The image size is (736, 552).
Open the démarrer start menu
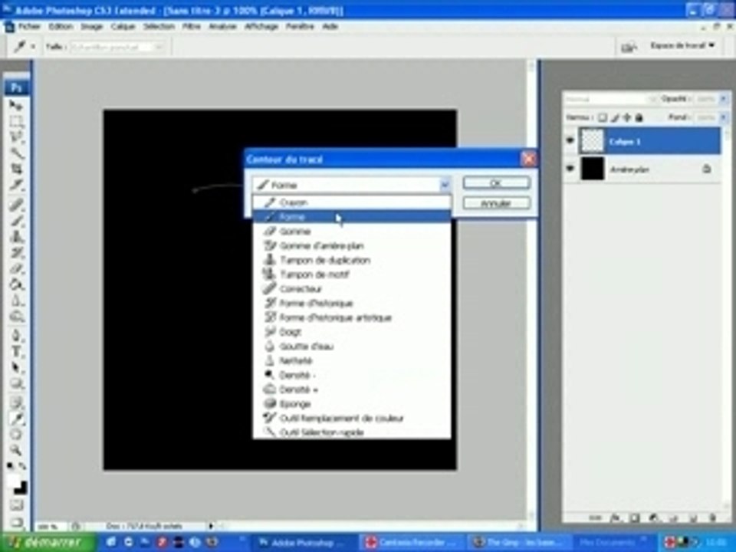(x=48, y=542)
